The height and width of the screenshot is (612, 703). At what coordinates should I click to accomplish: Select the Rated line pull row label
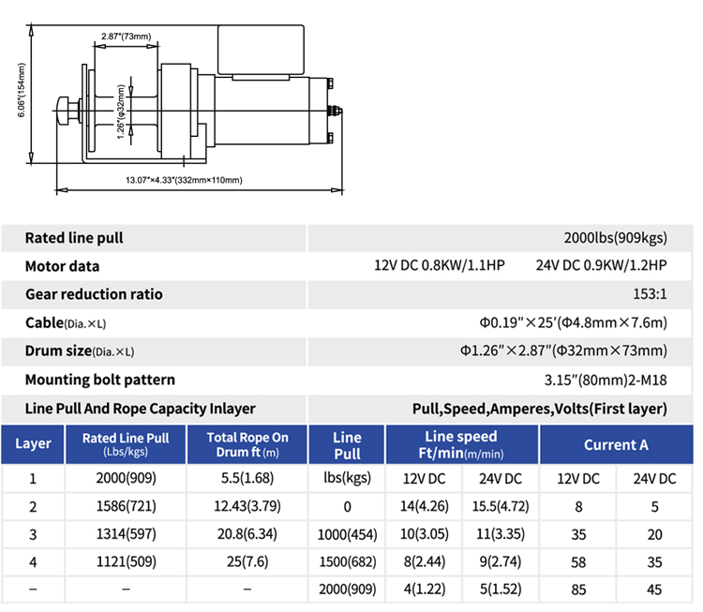click(x=74, y=238)
